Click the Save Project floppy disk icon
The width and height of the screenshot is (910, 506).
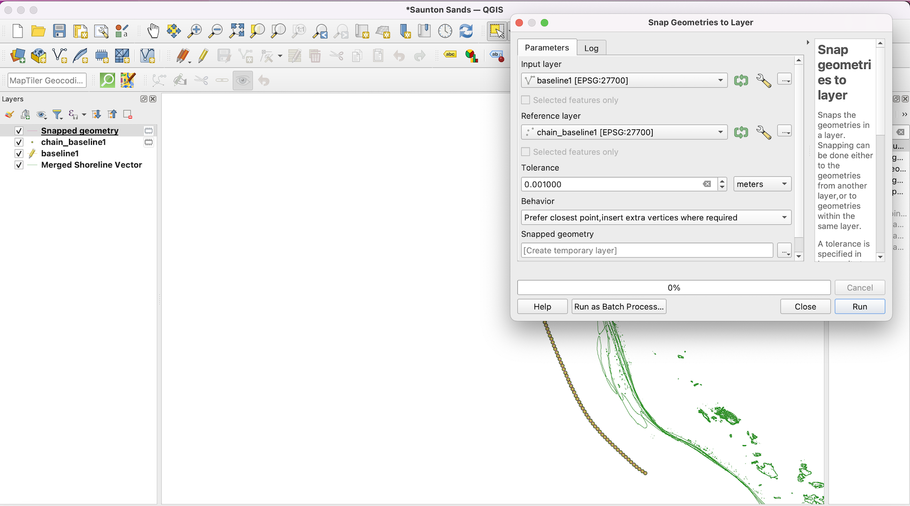(59, 31)
